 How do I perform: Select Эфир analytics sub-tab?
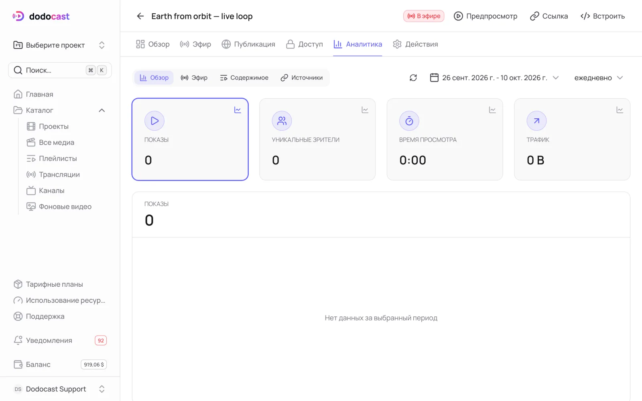(194, 78)
